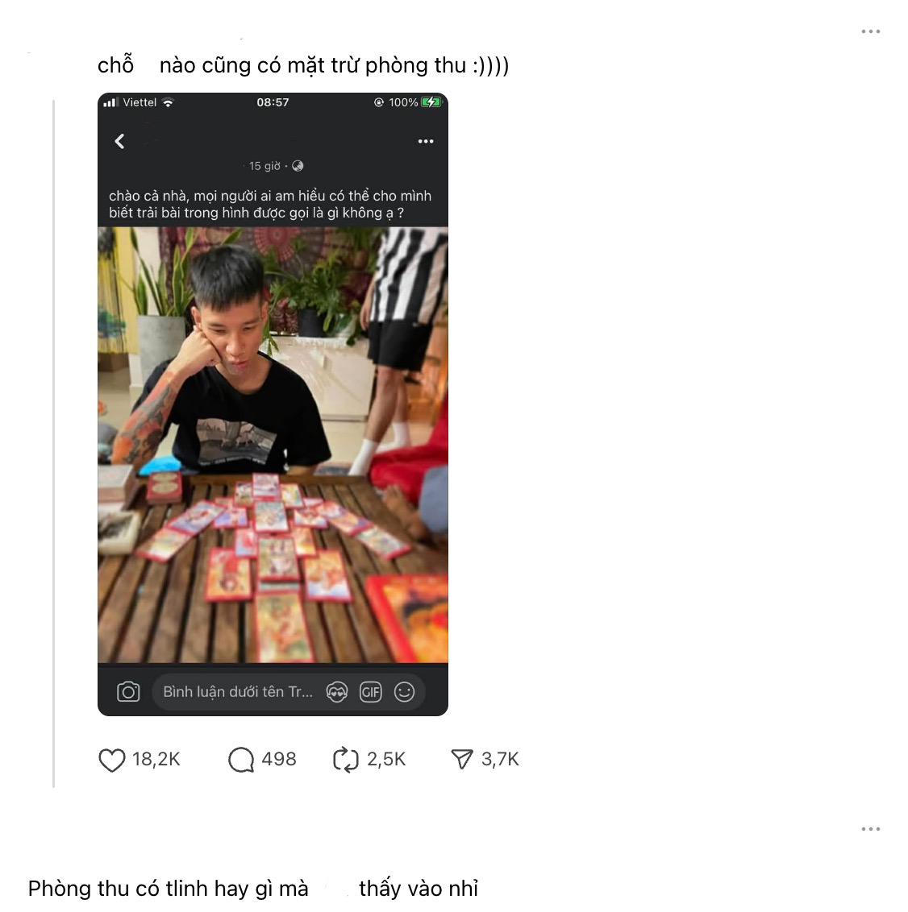Open the tarot card photo
This screenshot has height=912, width=908.
(273, 445)
